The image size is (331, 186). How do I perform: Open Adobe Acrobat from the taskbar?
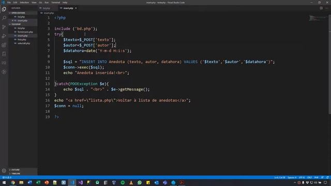[x=182, y=182]
